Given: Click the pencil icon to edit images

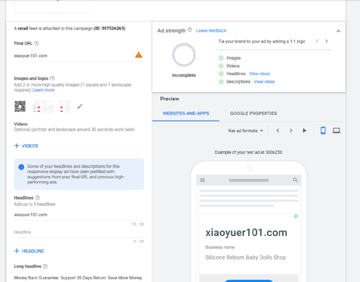Looking at the screenshot, I should 80,106.
